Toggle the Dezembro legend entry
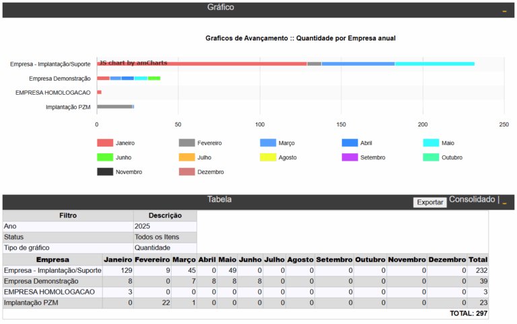517x324 pixels. coord(187,171)
